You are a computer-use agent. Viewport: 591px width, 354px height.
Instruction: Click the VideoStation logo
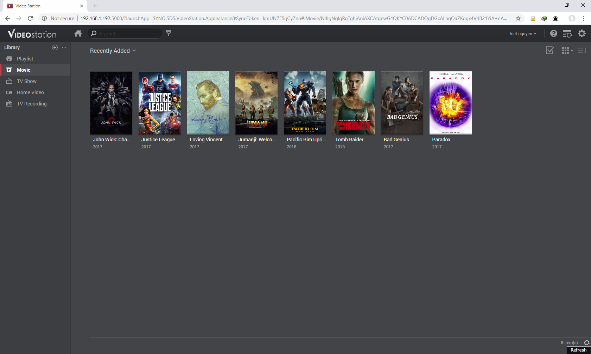[32, 34]
